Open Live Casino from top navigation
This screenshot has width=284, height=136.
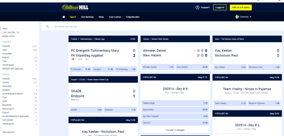(115, 17)
